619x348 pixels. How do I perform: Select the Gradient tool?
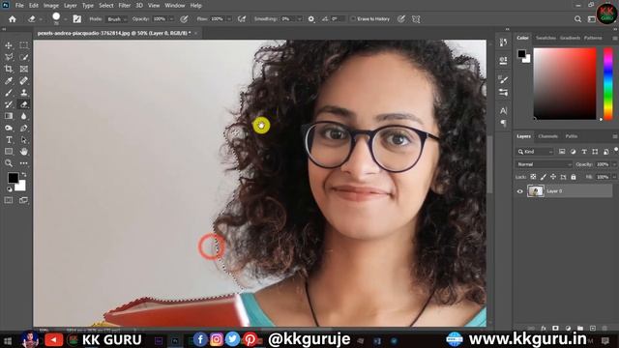pos(9,116)
